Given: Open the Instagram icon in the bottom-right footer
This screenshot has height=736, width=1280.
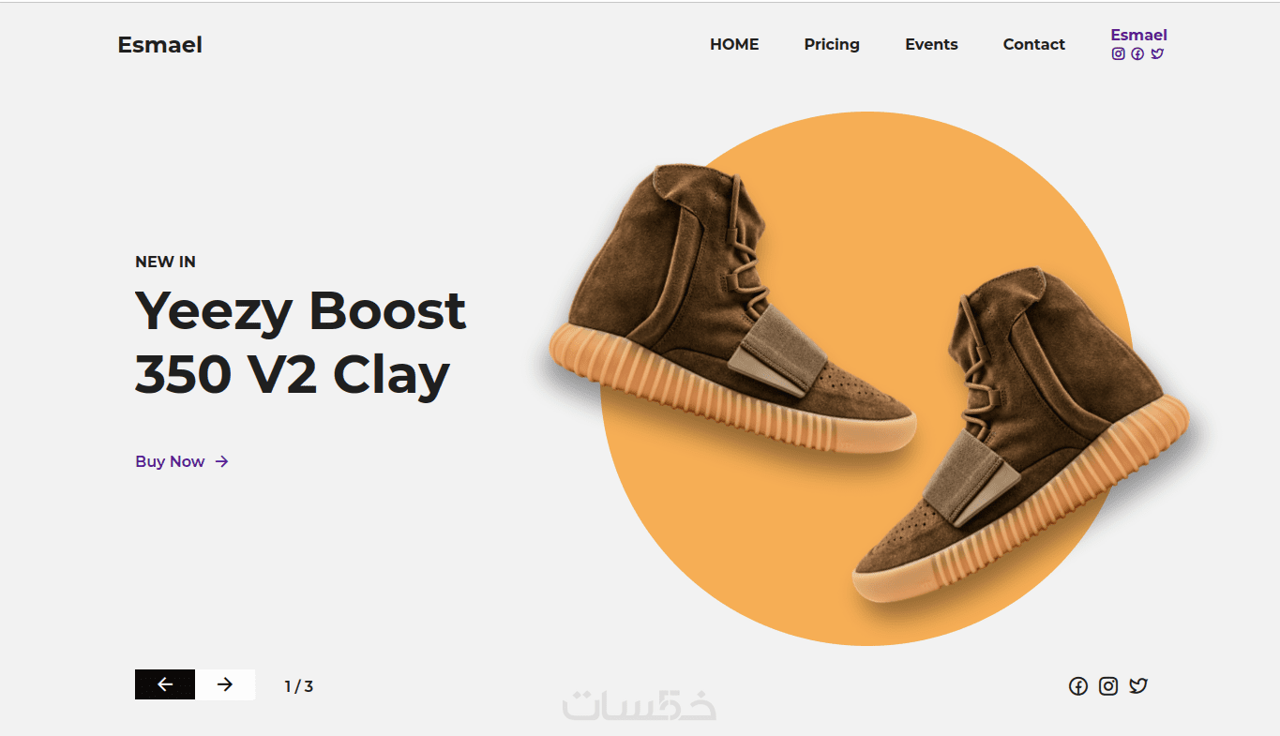Looking at the screenshot, I should 1108,686.
